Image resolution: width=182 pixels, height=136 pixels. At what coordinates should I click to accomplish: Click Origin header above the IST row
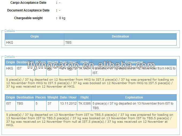(x=10, y=97)
